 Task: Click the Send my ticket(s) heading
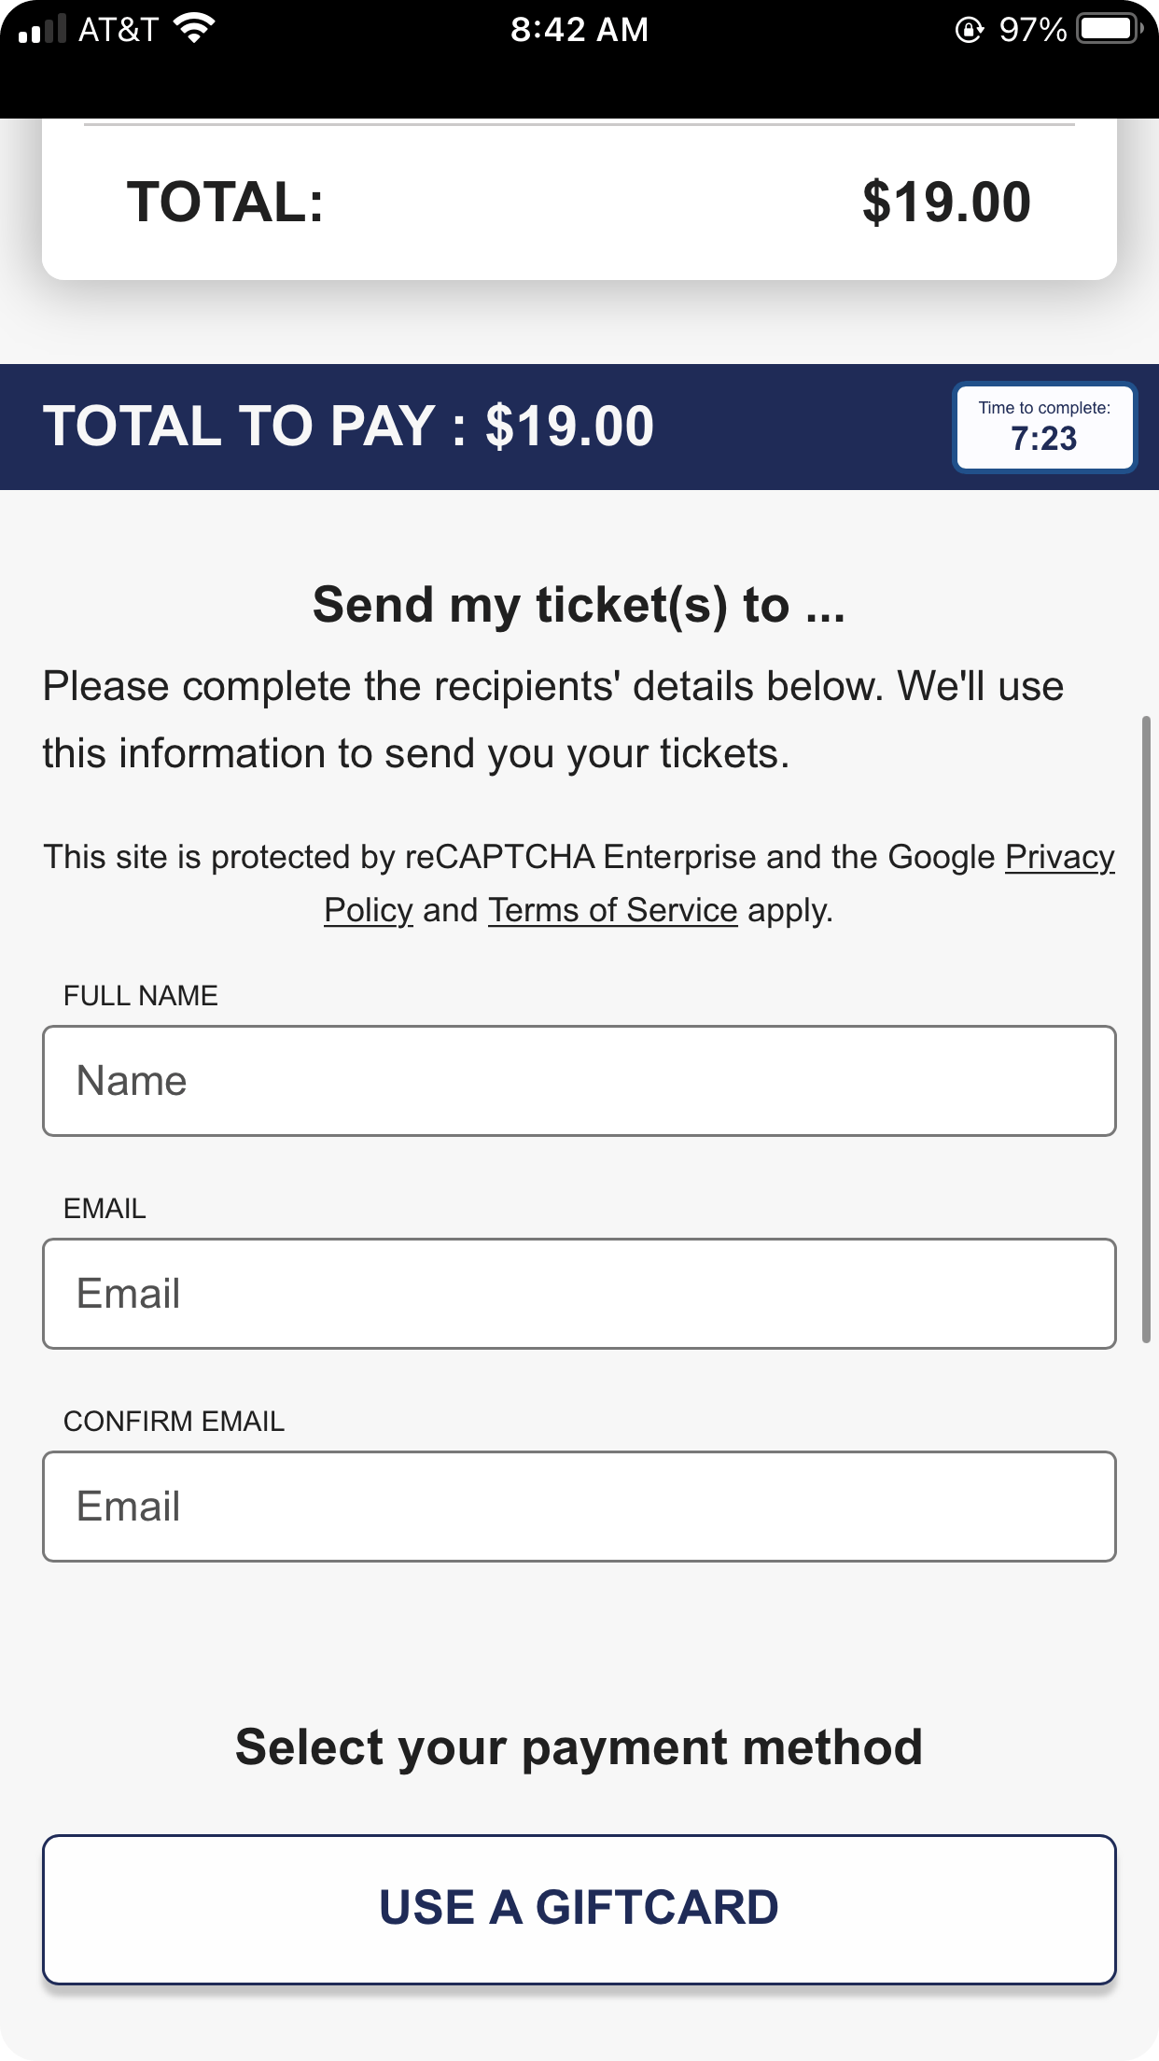(x=579, y=603)
